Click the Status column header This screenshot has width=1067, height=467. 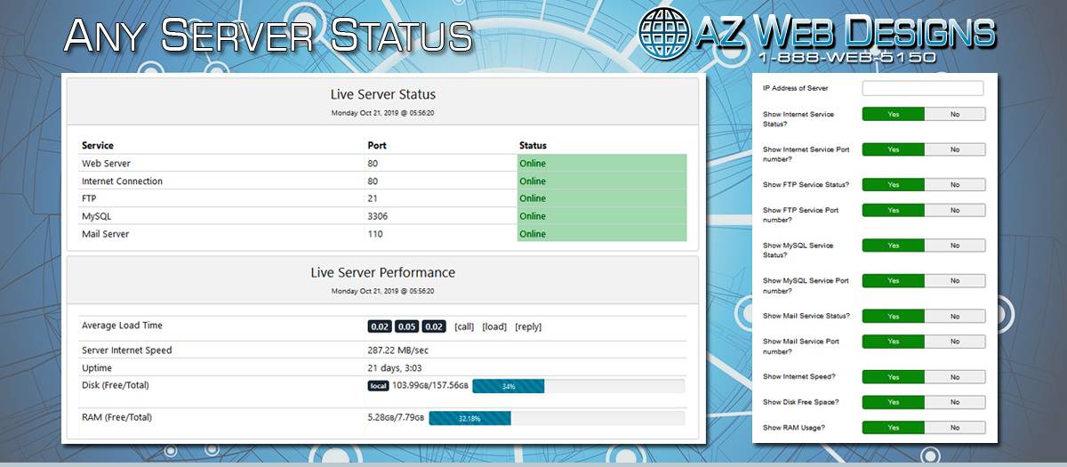tap(533, 145)
